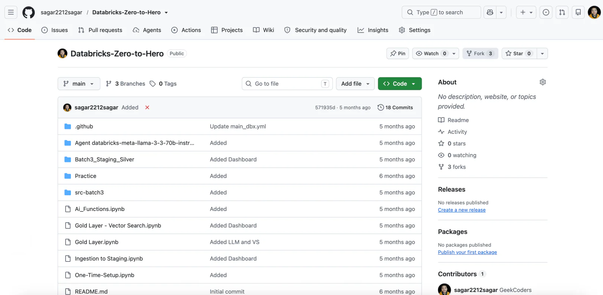
Task: View 3 forks link in About
Action: point(452,167)
